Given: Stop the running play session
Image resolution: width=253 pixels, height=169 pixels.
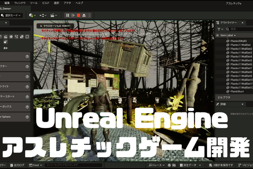Looking at the screenshot, I should click(78, 15).
